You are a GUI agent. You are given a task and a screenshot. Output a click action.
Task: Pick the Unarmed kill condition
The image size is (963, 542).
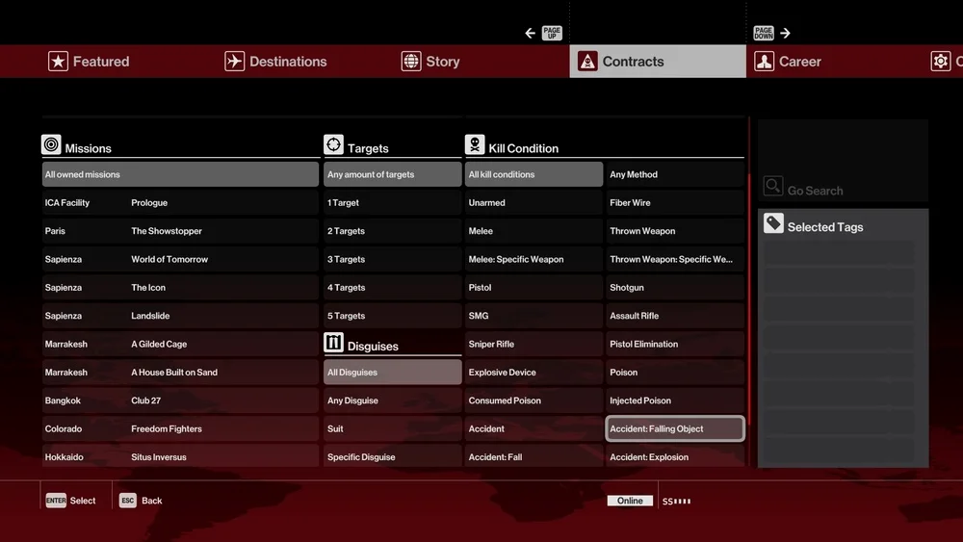pyautogui.click(x=534, y=202)
